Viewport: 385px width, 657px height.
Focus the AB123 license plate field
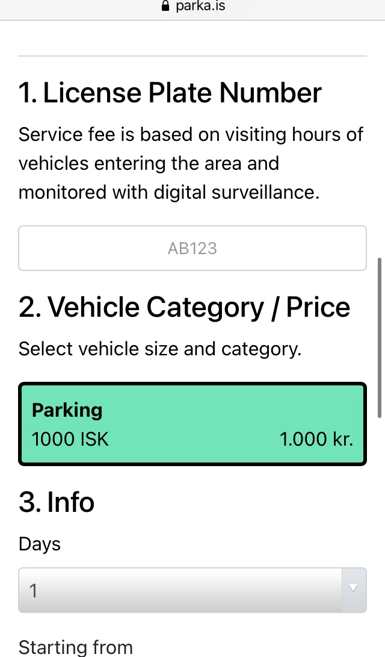[x=192, y=248]
